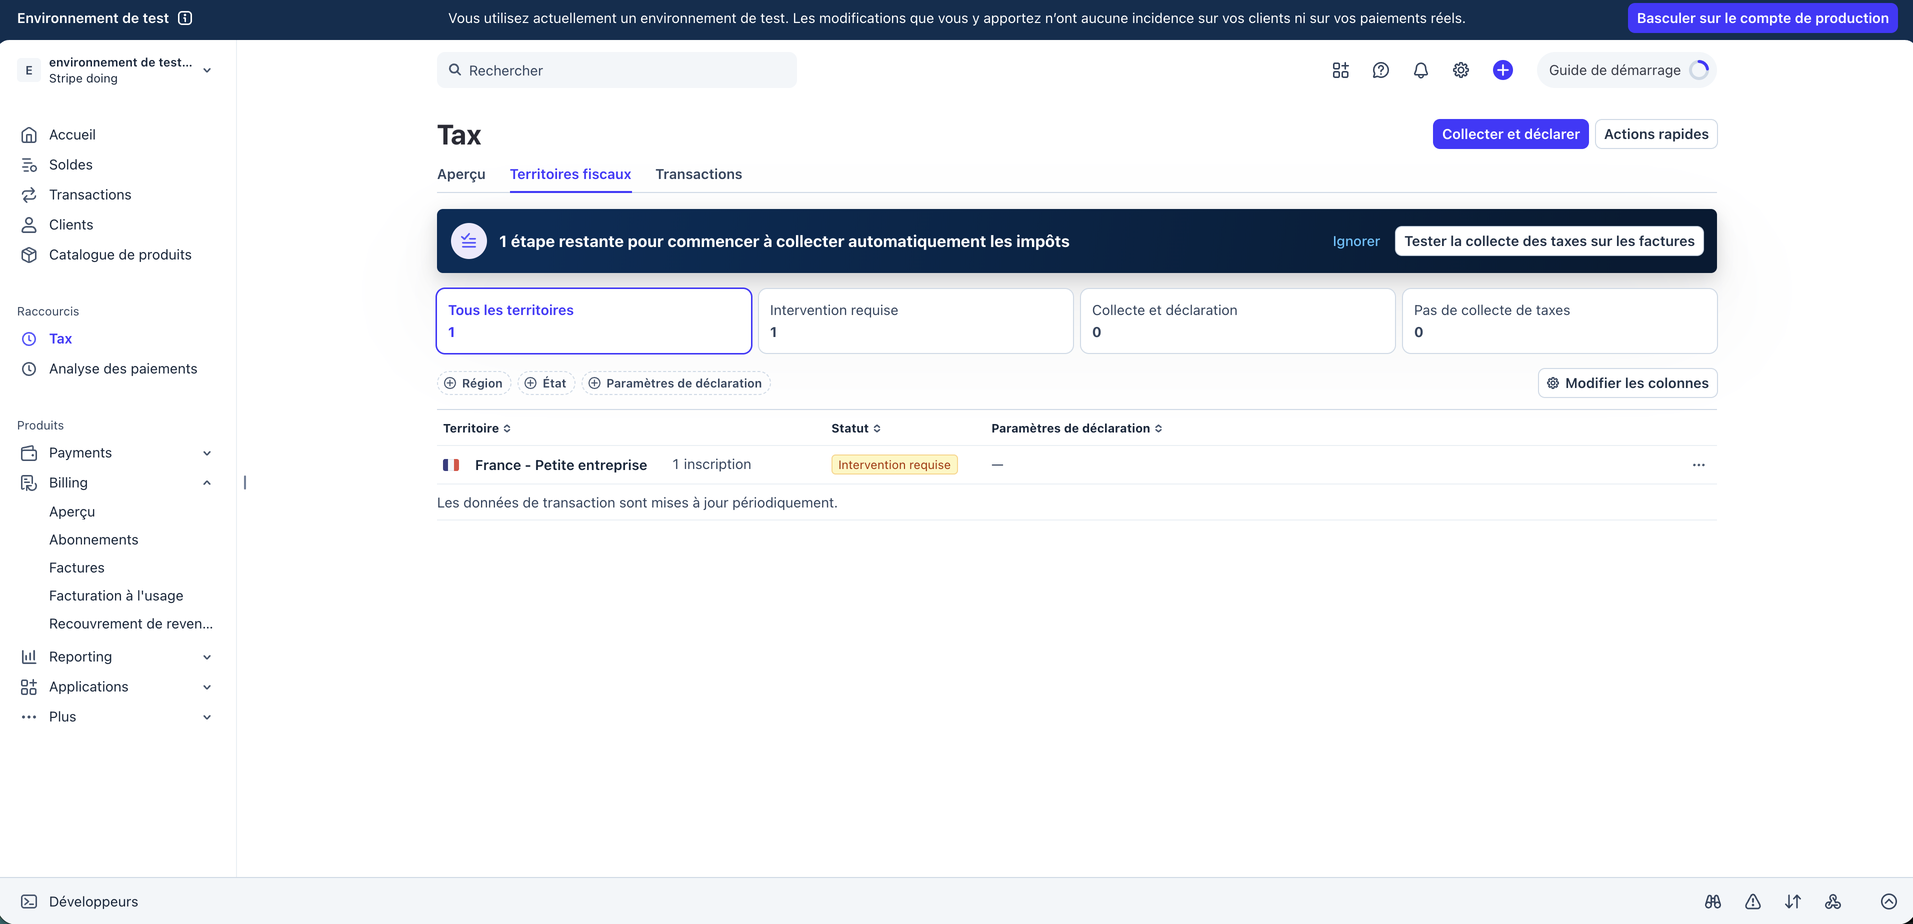1913x924 pixels.
Task: View notifications bell icon
Action: click(x=1420, y=70)
